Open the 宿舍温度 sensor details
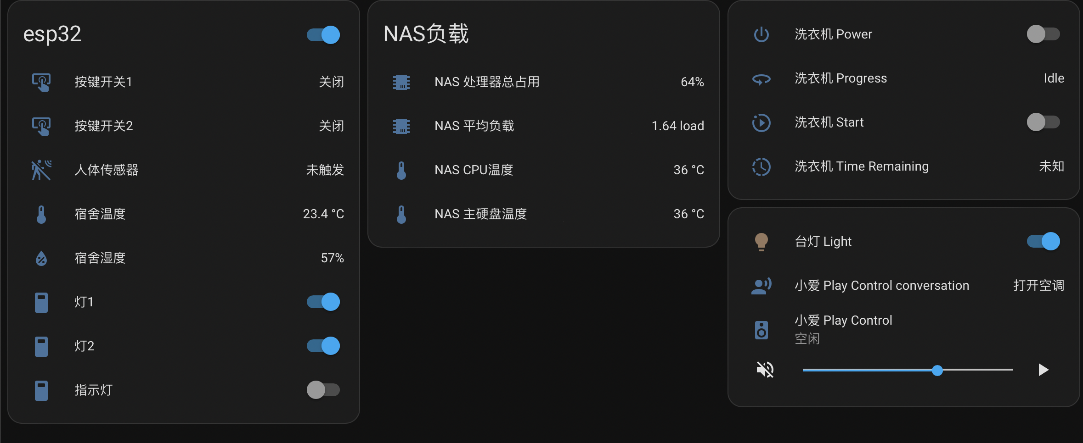 point(100,214)
